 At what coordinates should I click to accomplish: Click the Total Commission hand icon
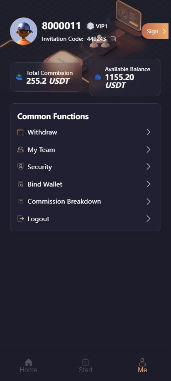[19, 77]
